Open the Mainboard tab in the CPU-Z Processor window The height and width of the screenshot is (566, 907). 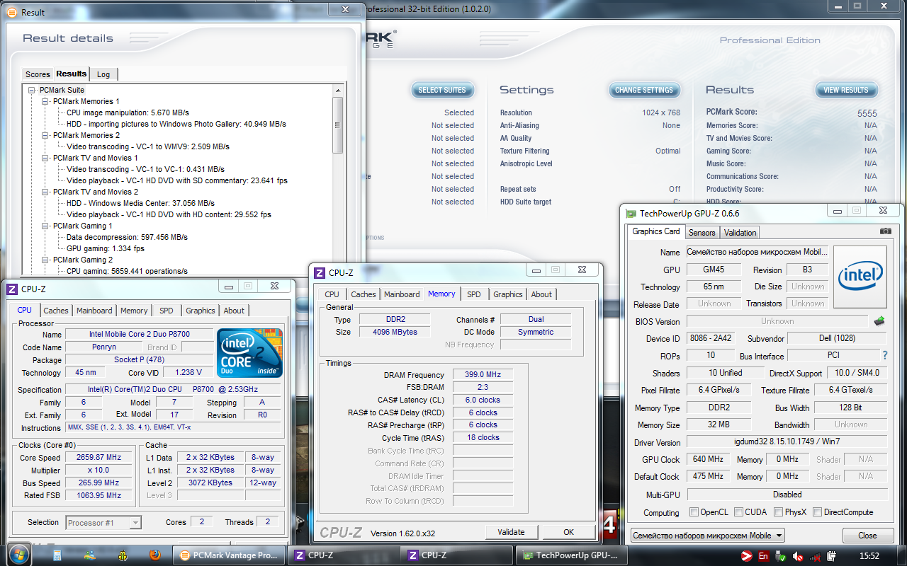(94, 311)
